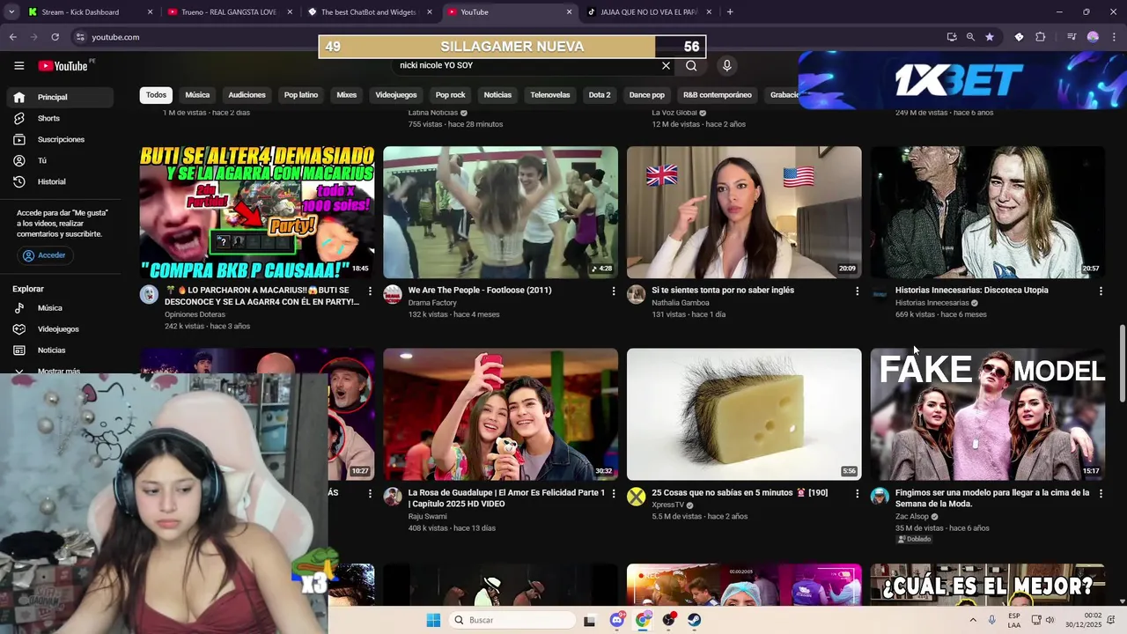Open Drama Factory channel avatar
Screen dimensions: 1127x634
(393, 295)
